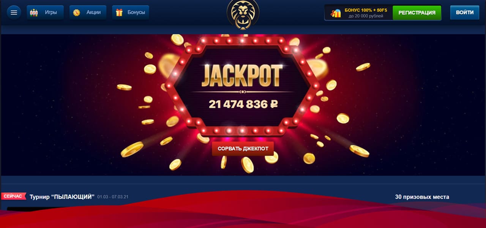
Task: Click the golden lion logo
Action: pos(243,15)
